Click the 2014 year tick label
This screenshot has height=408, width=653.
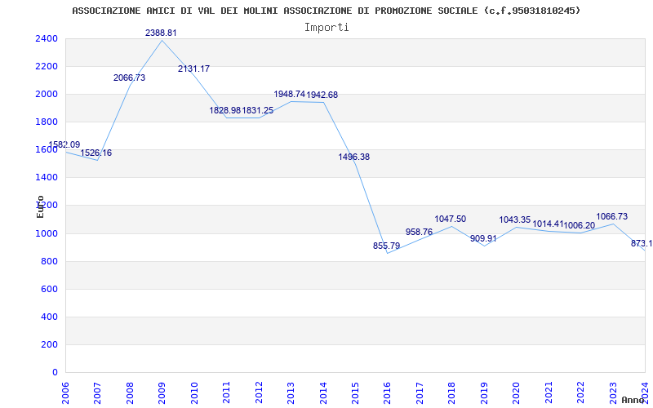pos(323,392)
